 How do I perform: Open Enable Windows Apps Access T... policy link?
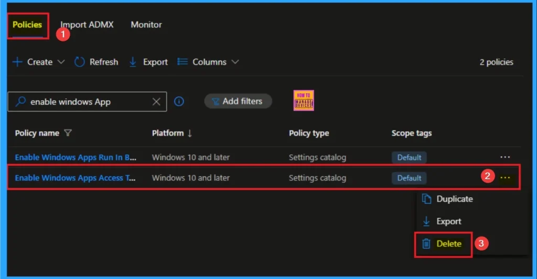(76, 178)
